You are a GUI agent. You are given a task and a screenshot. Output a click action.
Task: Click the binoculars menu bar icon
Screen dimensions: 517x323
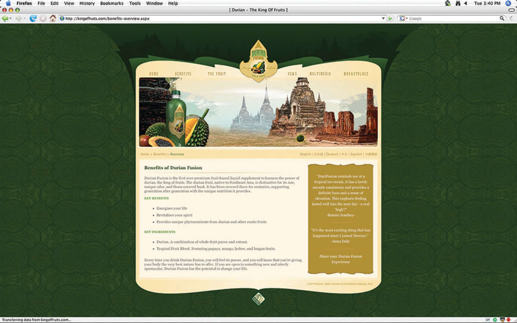pos(458,3)
